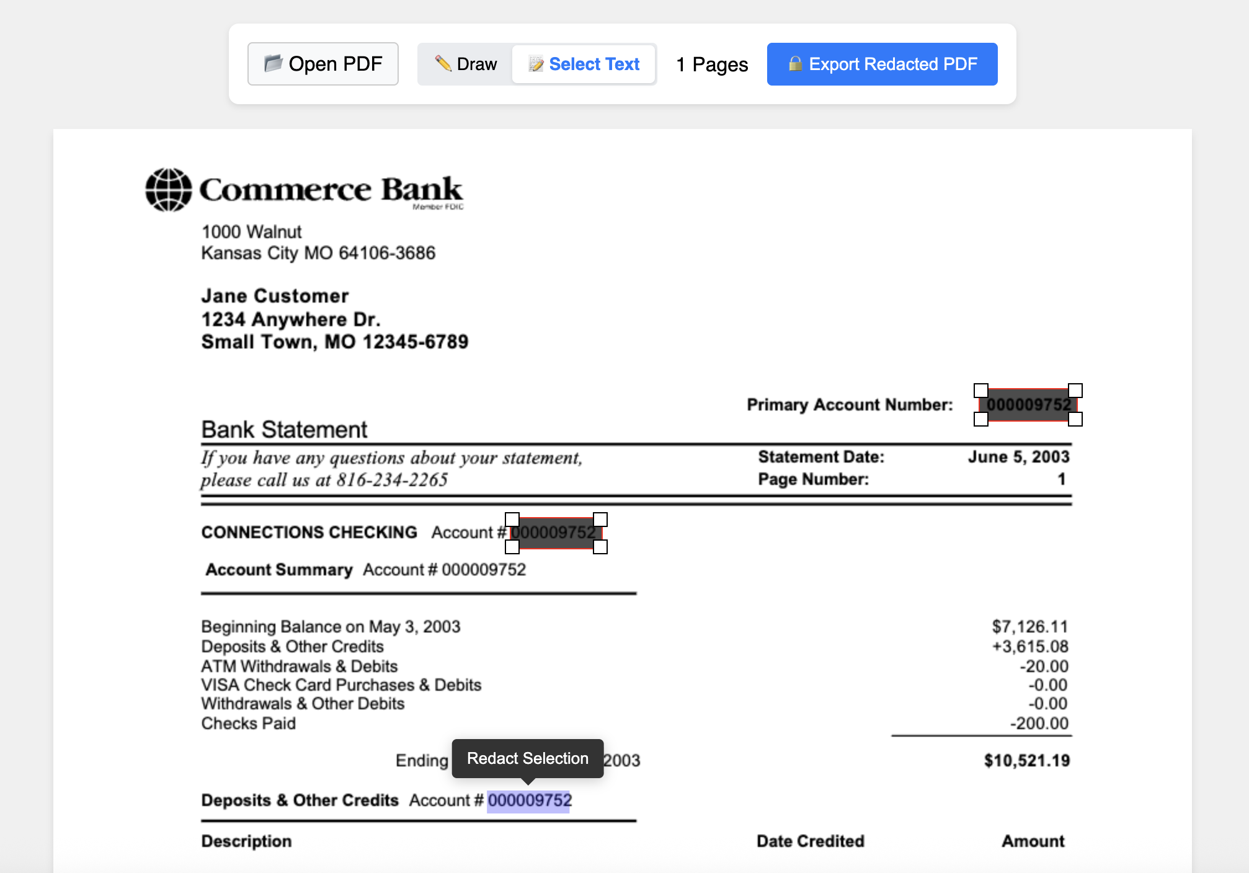Click Account Summary account number text
Viewport: 1249px width, 873px height.
click(x=483, y=569)
